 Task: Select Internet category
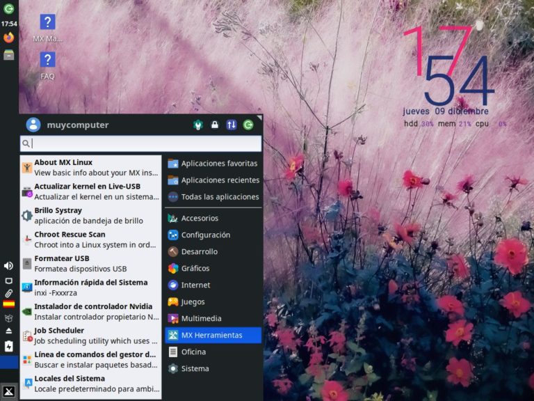(x=213, y=285)
